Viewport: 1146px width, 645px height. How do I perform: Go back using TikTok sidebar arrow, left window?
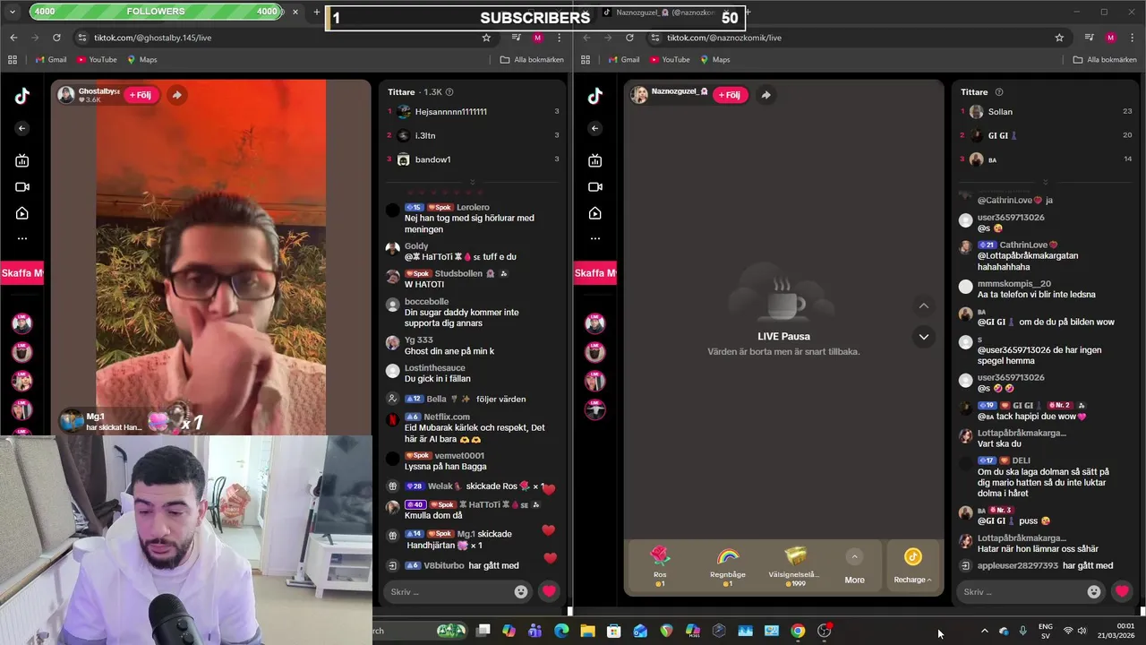pyautogui.click(x=22, y=128)
